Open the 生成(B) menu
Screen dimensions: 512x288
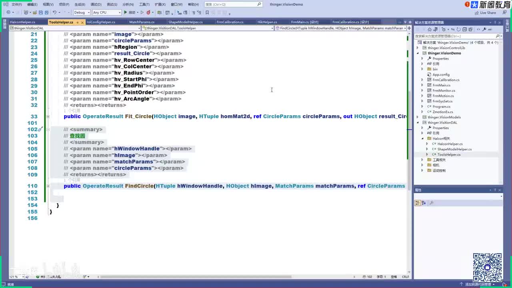click(x=80, y=4)
